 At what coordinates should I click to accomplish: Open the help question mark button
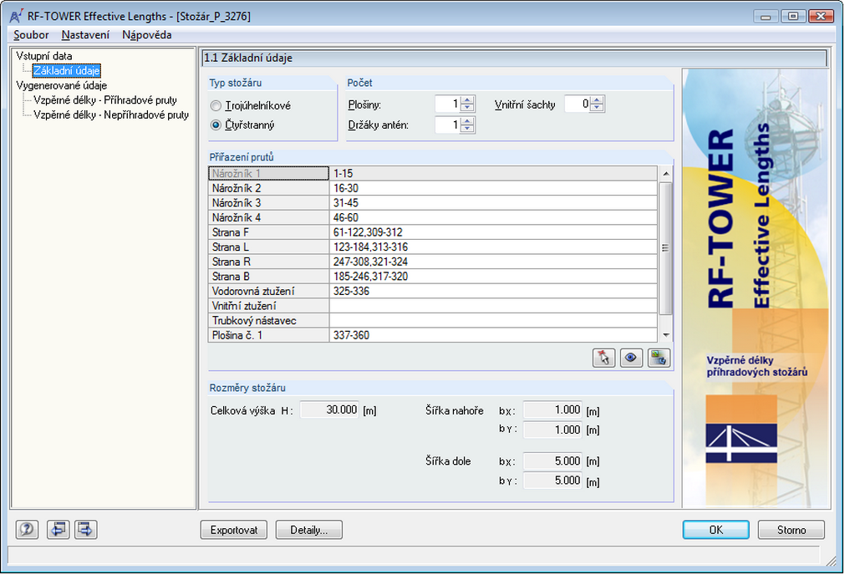coord(27,530)
